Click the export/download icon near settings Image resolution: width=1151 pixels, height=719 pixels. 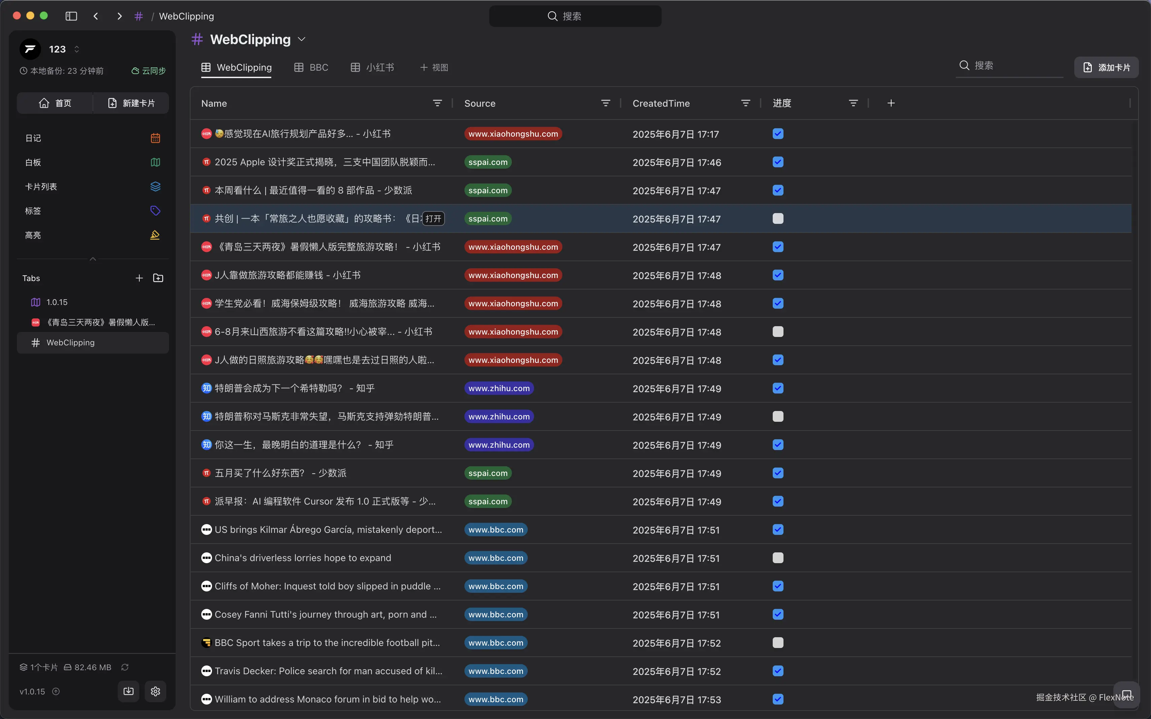[128, 691]
